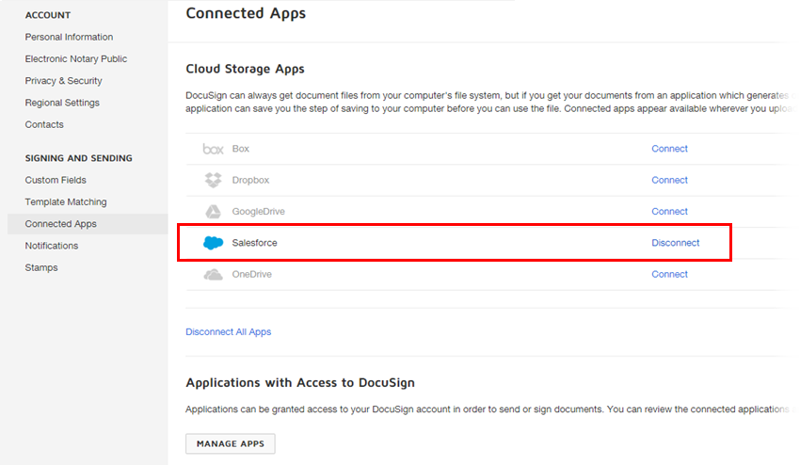The height and width of the screenshot is (465, 800).
Task: Click the GoogleDrive logo icon
Action: coord(213,212)
